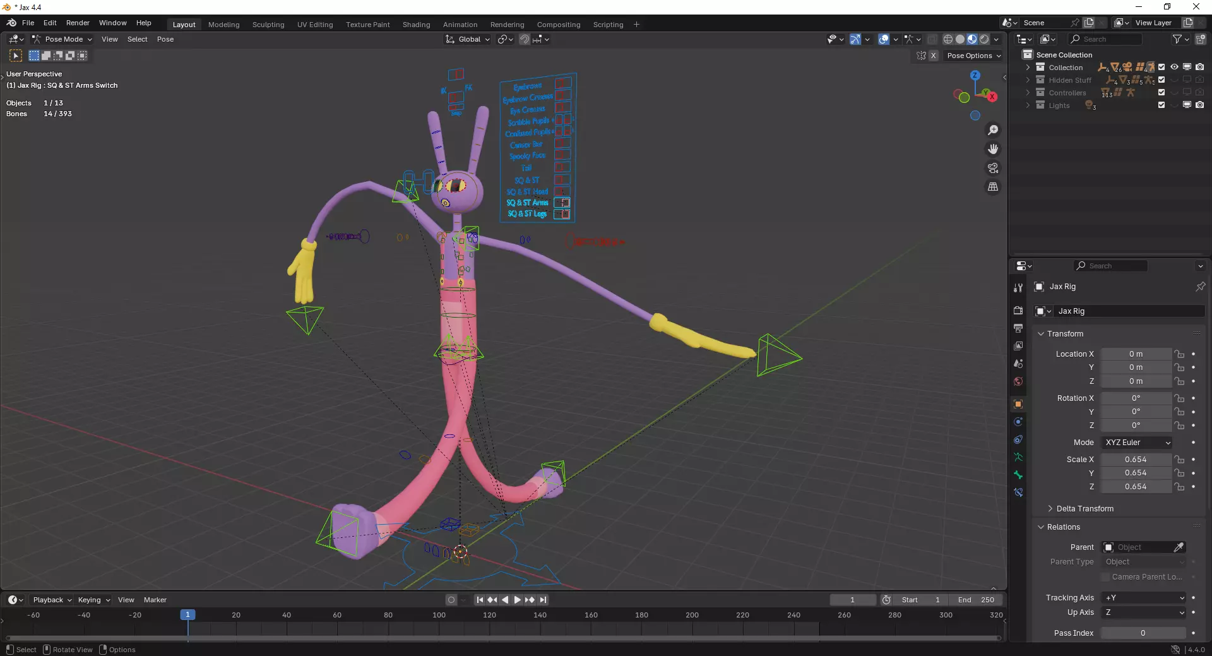Viewport: 1212px width, 656px height.
Task: Select rendered viewport shading
Action: [x=984, y=39]
